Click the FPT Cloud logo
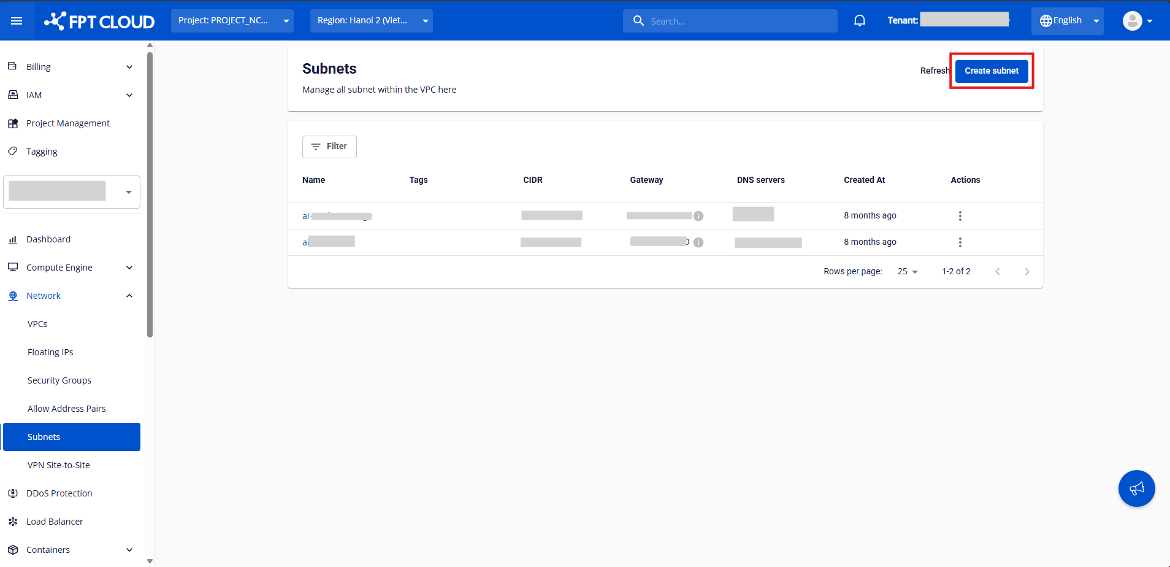Screen dimensions: 1170x567 (99, 21)
